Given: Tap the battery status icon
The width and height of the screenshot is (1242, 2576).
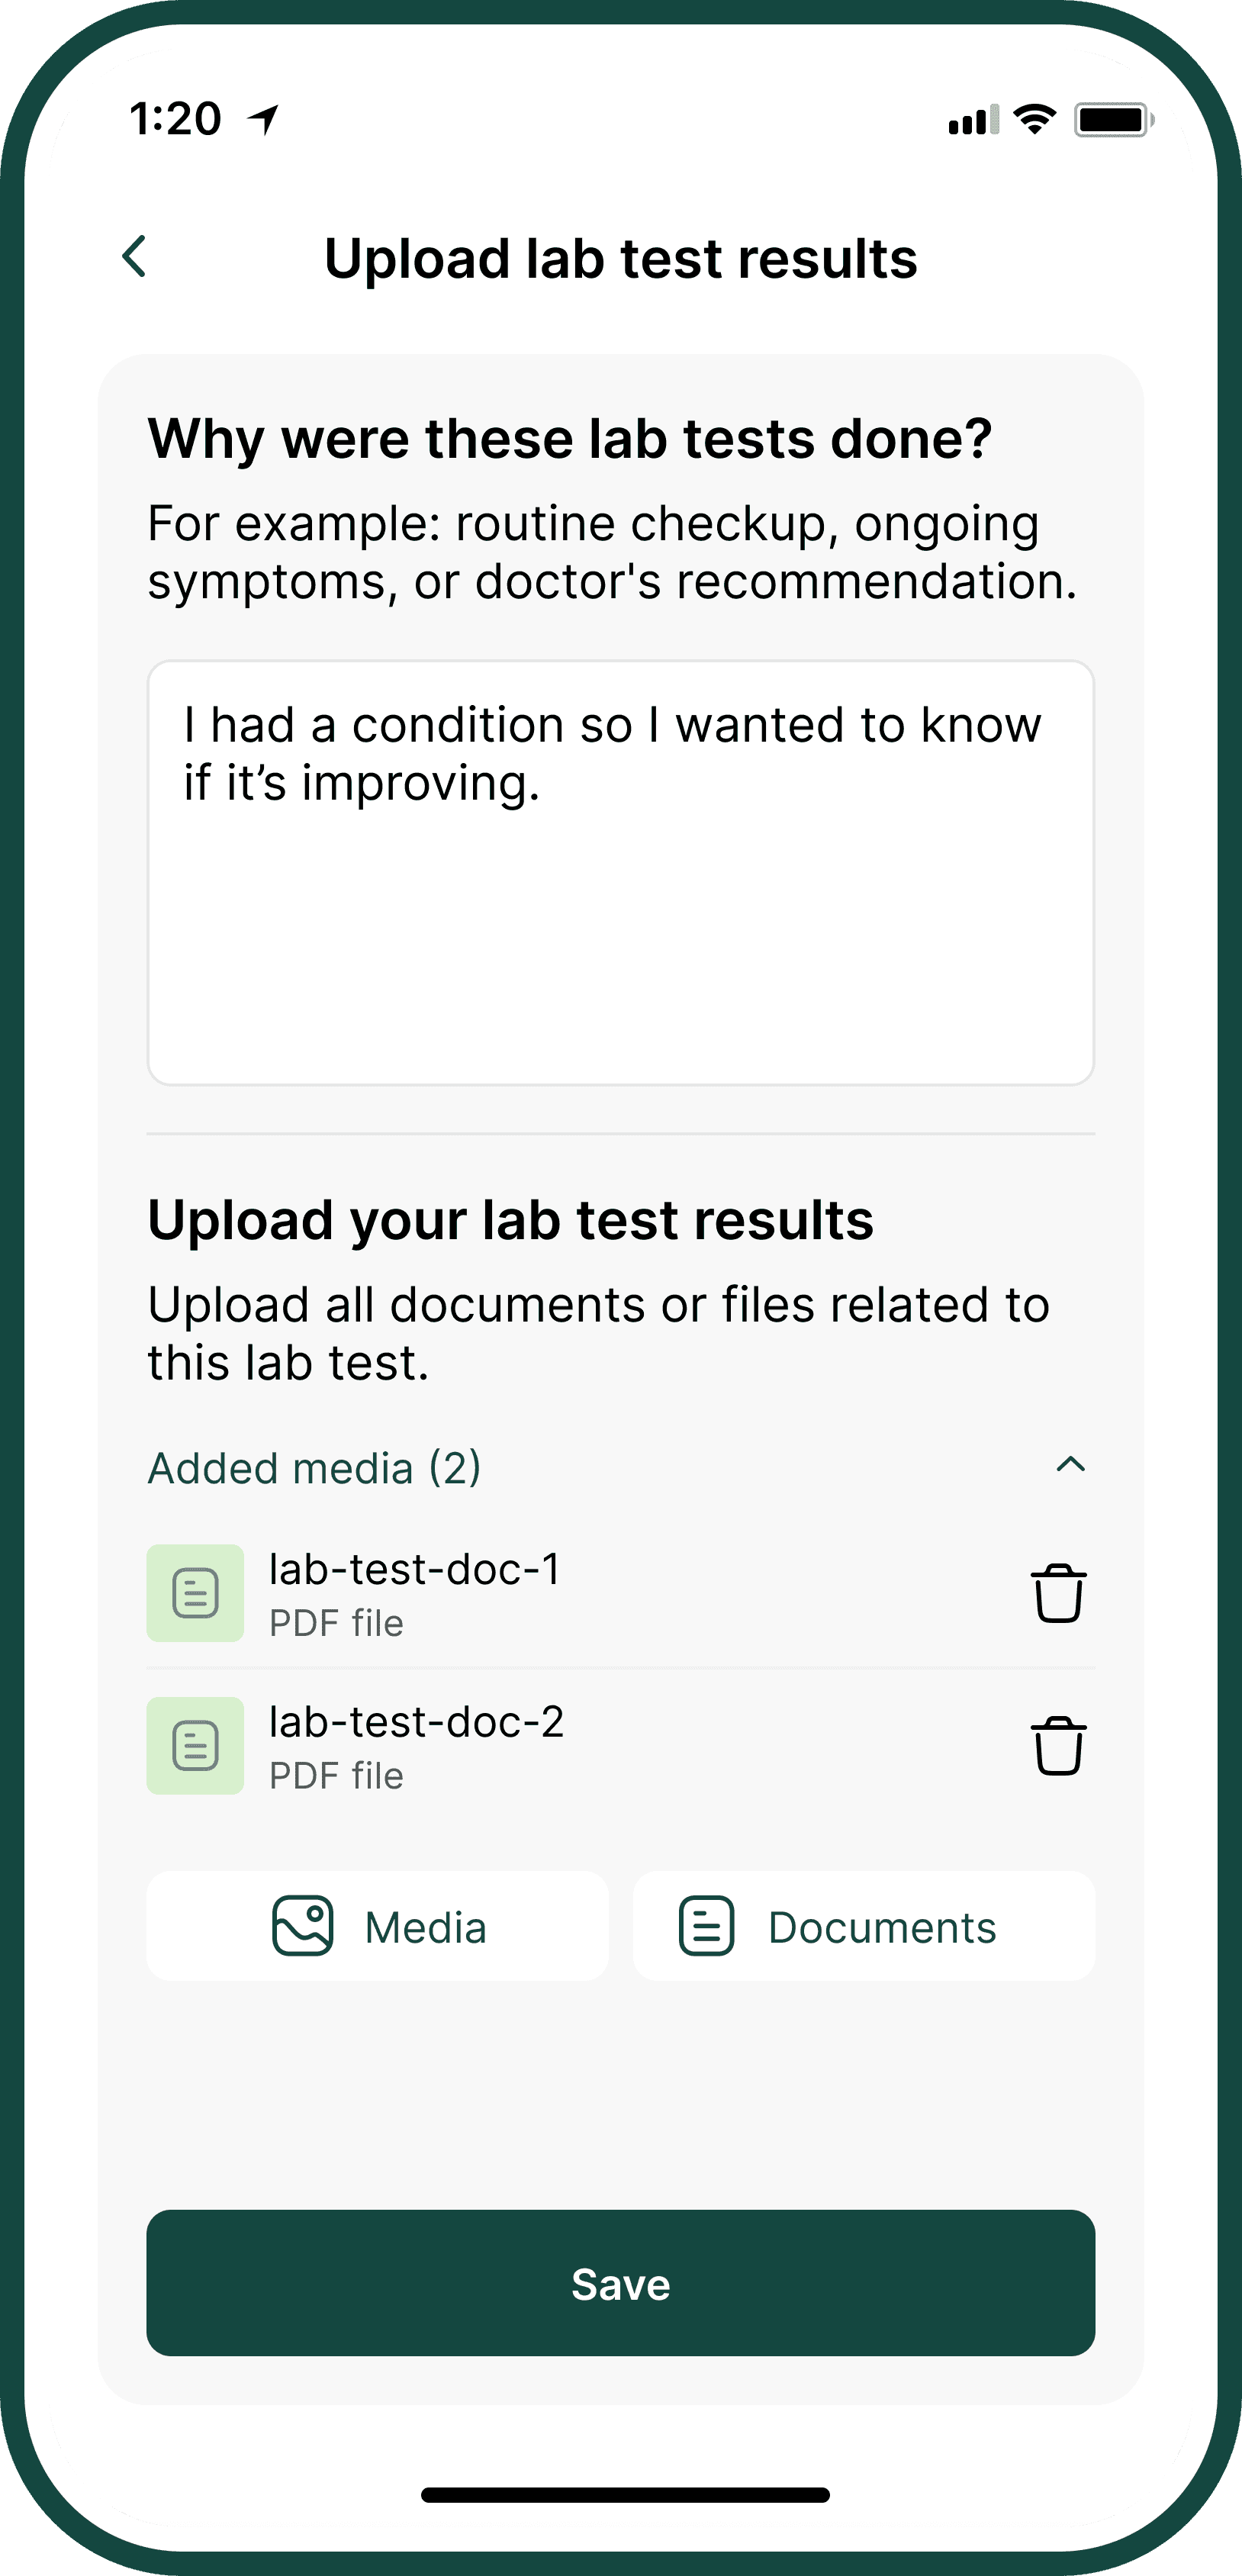Looking at the screenshot, I should (1112, 120).
